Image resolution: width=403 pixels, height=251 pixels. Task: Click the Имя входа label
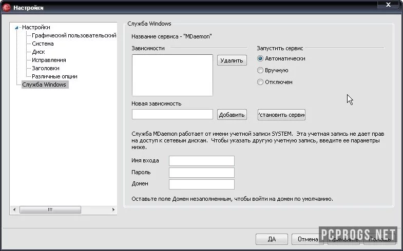pyautogui.click(x=145, y=160)
